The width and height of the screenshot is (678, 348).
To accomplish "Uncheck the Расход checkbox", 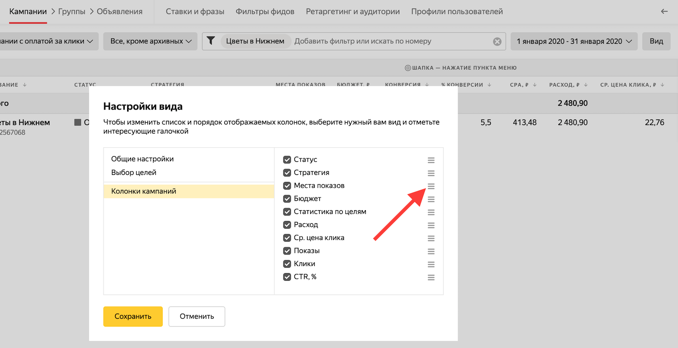I will click(287, 225).
